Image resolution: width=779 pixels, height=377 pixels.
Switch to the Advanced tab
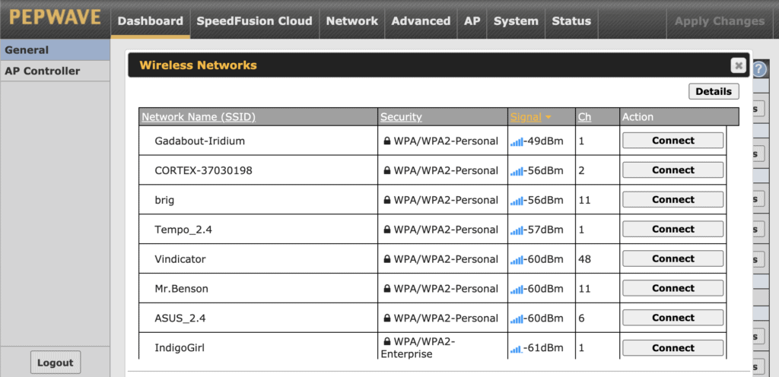coord(421,21)
